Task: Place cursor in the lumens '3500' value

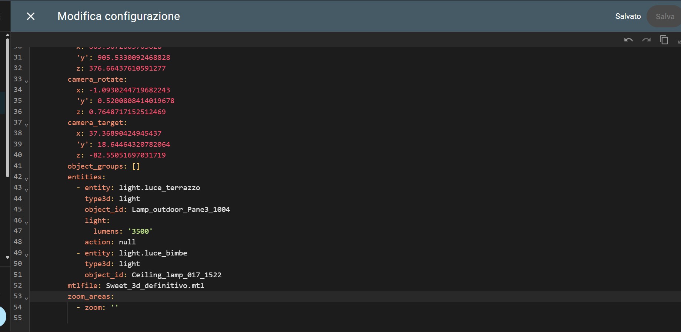Action: (140, 231)
